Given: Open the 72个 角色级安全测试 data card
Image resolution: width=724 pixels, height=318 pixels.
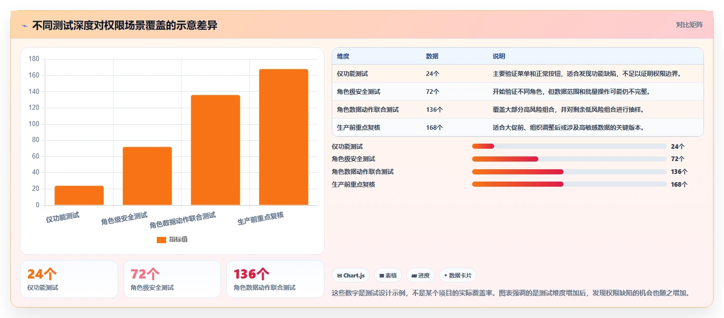Looking at the screenshot, I should (172, 279).
